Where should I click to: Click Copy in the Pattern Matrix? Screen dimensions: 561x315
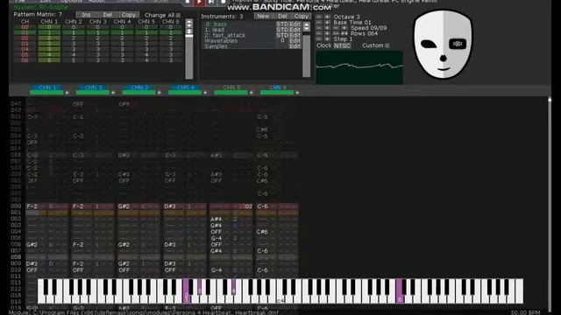[129, 15]
